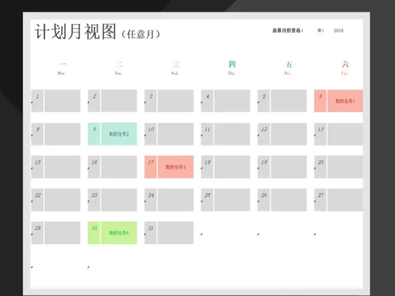Open the 我的任务6 task cell

(x=119, y=233)
